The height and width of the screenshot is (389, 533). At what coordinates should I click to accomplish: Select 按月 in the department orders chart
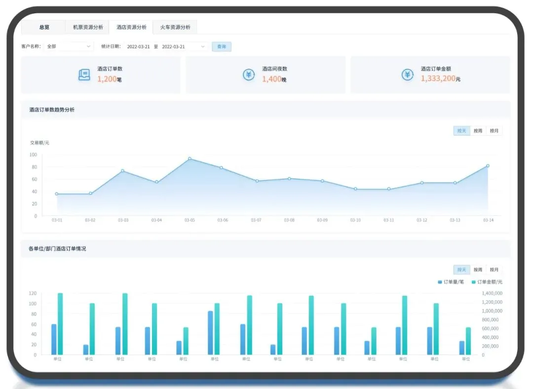(494, 270)
